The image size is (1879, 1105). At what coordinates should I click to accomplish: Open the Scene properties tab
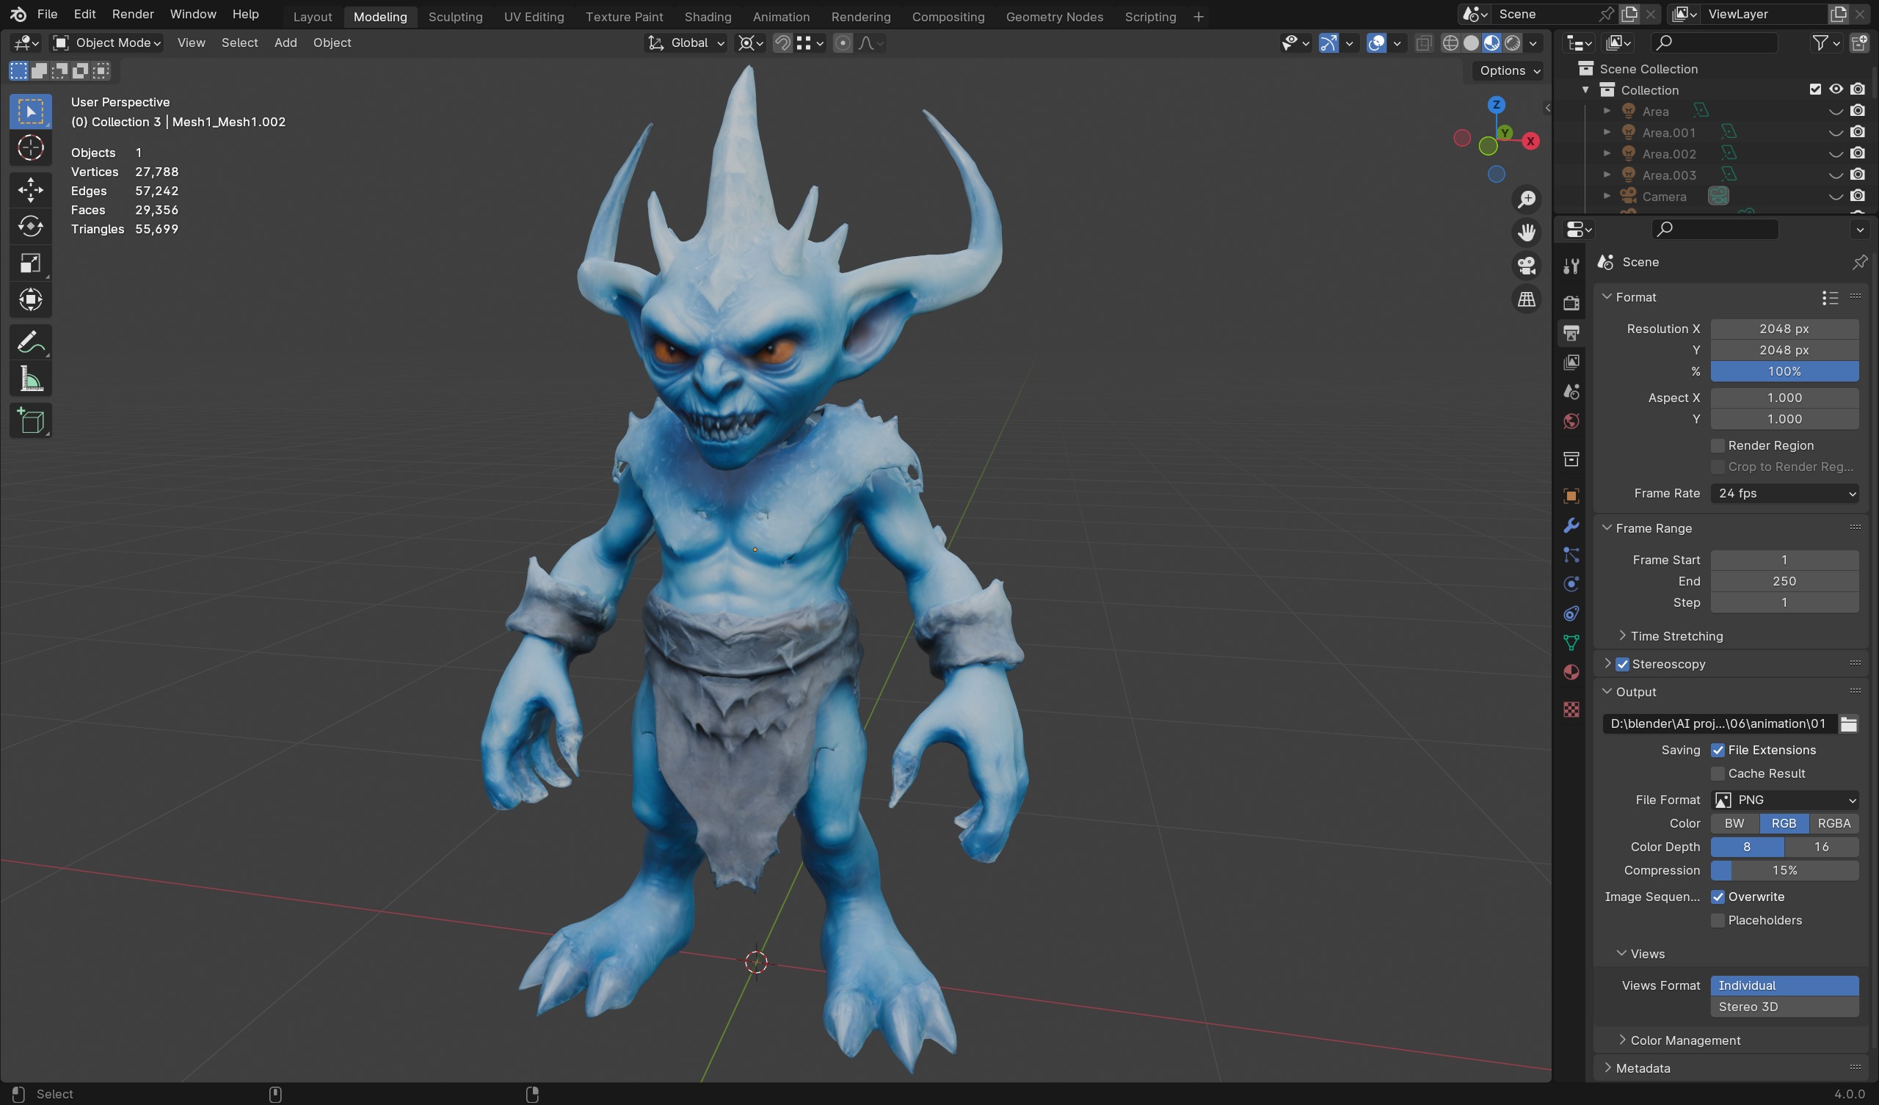point(1571,392)
